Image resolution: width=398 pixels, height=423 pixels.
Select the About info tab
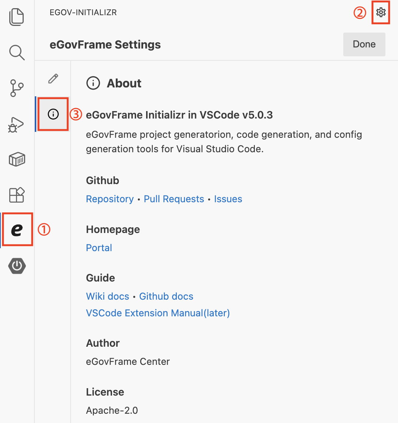click(53, 114)
